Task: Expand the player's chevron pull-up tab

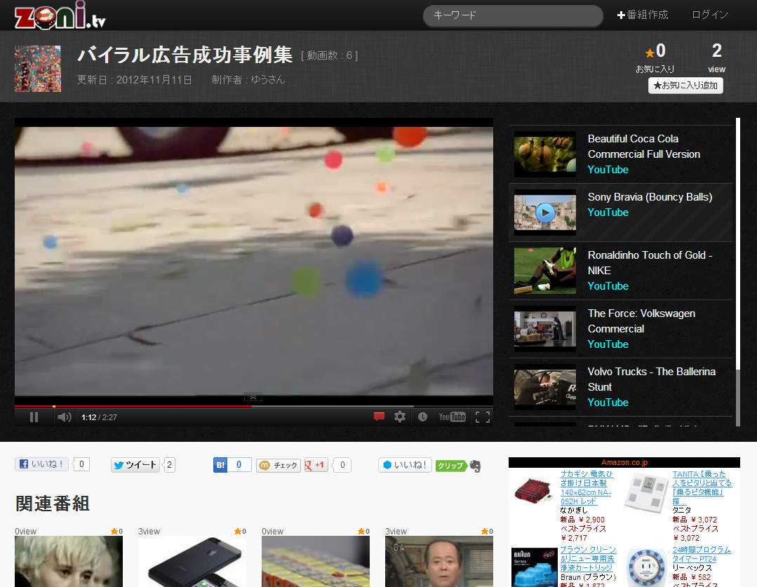Action: (253, 397)
